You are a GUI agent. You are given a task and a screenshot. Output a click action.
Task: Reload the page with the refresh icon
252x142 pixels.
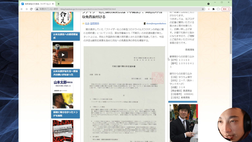[31, 9]
